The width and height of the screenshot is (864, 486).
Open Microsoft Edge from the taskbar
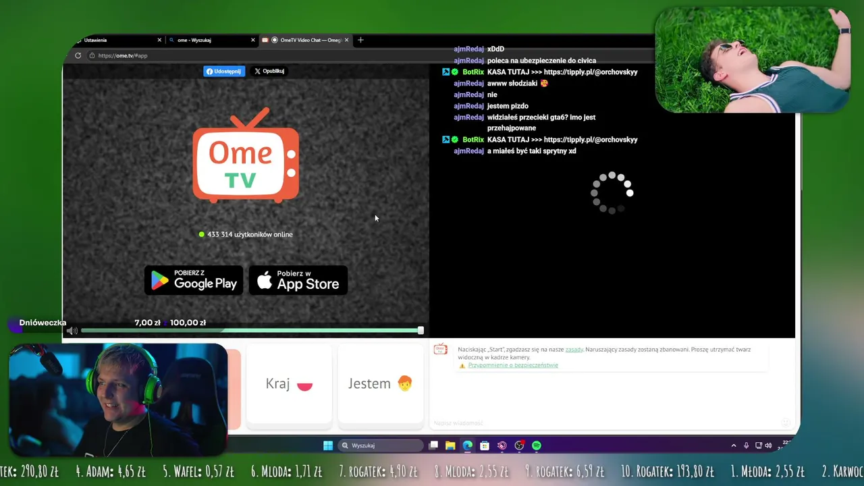click(468, 446)
